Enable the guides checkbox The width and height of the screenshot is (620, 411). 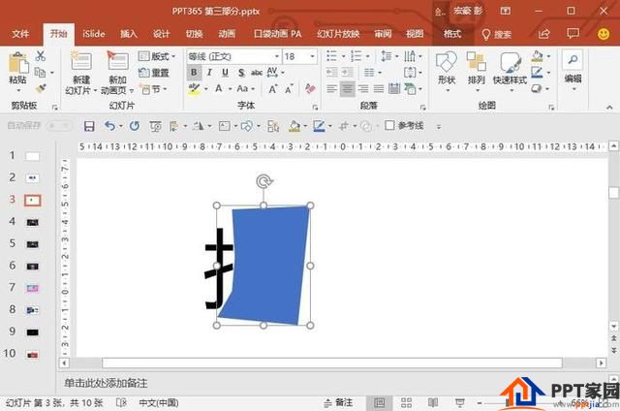click(x=389, y=125)
